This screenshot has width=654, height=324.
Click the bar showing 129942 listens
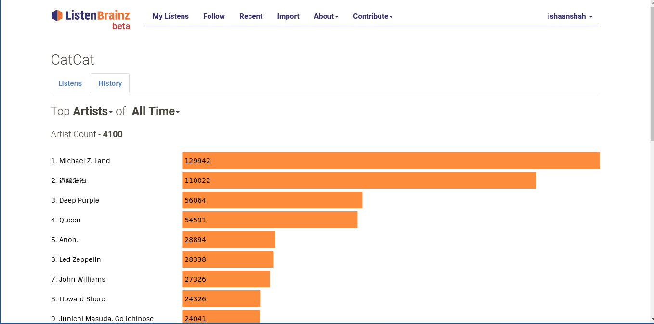pyautogui.click(x=391, y=161)
